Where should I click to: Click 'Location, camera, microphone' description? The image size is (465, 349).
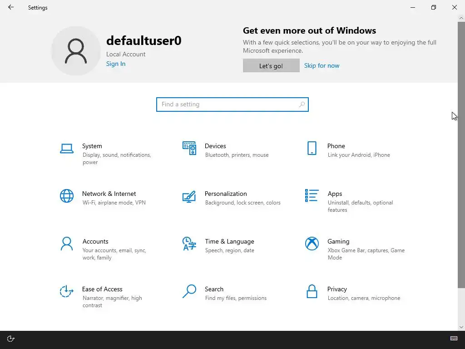(364, 298)
